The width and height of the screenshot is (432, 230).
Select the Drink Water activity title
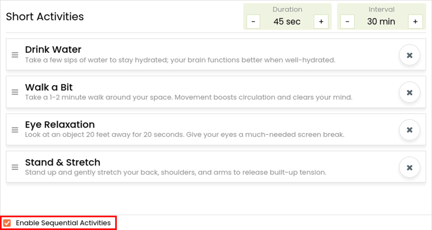pos(53,50)
